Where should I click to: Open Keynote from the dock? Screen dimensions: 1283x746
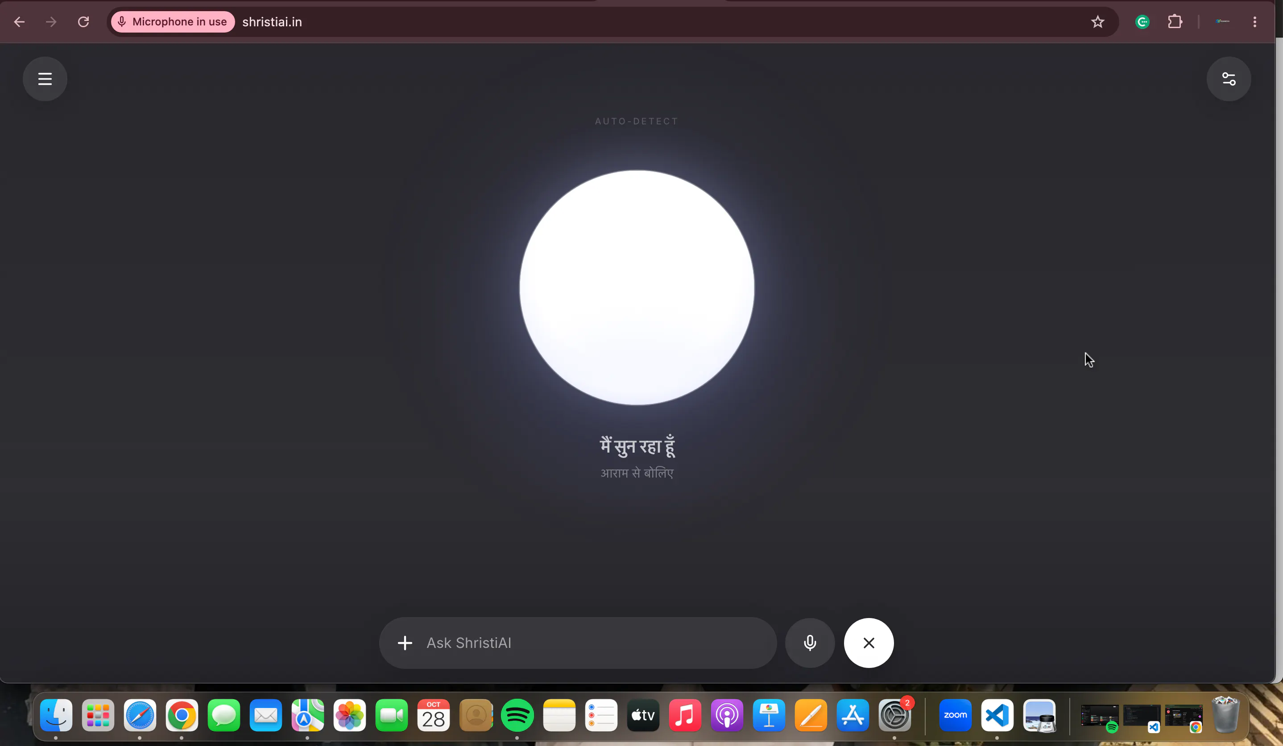pyautogui.click(x=769, y=715)
